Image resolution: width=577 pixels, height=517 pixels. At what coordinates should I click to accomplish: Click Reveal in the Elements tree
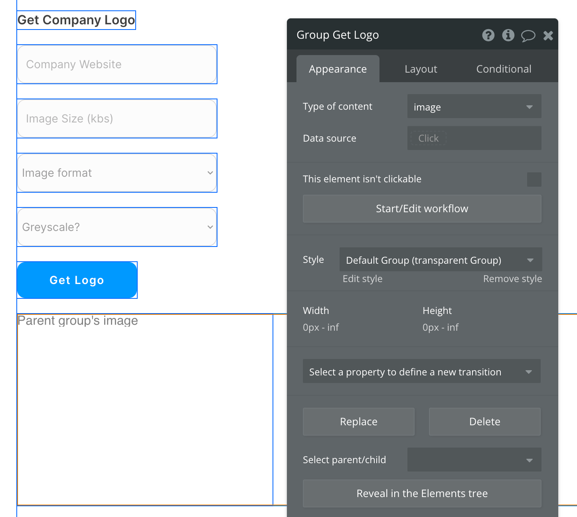pos(422,493)
